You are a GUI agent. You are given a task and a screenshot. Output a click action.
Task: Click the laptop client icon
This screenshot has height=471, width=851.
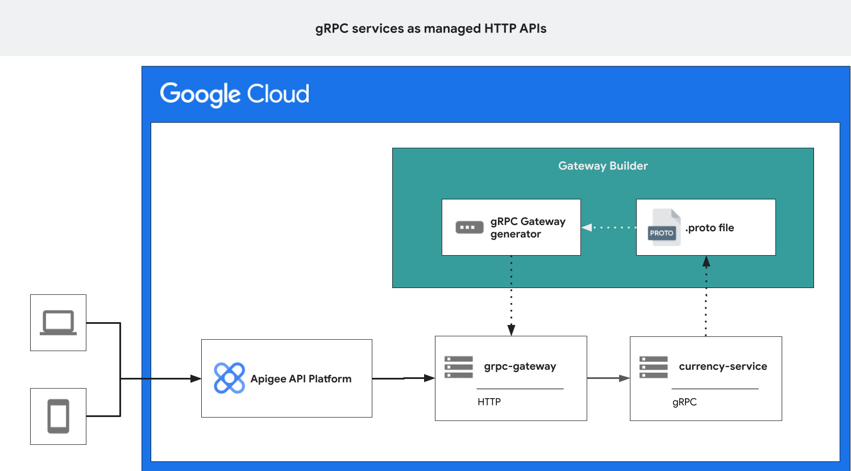click(x=58, y=323)
